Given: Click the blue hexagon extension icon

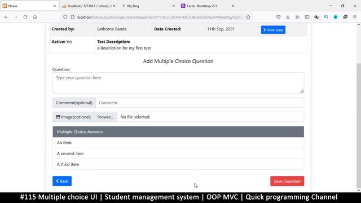Looking at the screenshot, I should [x=336, y=17].
